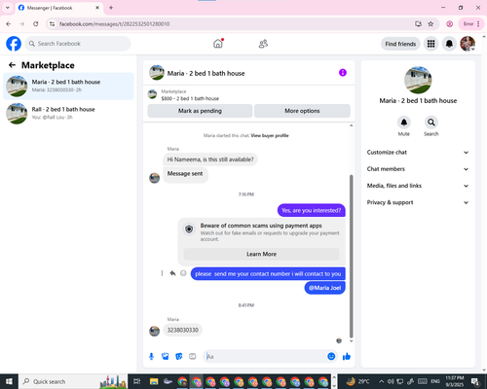Go back using the Marketplace back arrow
The width and height of the screenshot is (487, 389).
pyautogui.click(x=12, y=65)
